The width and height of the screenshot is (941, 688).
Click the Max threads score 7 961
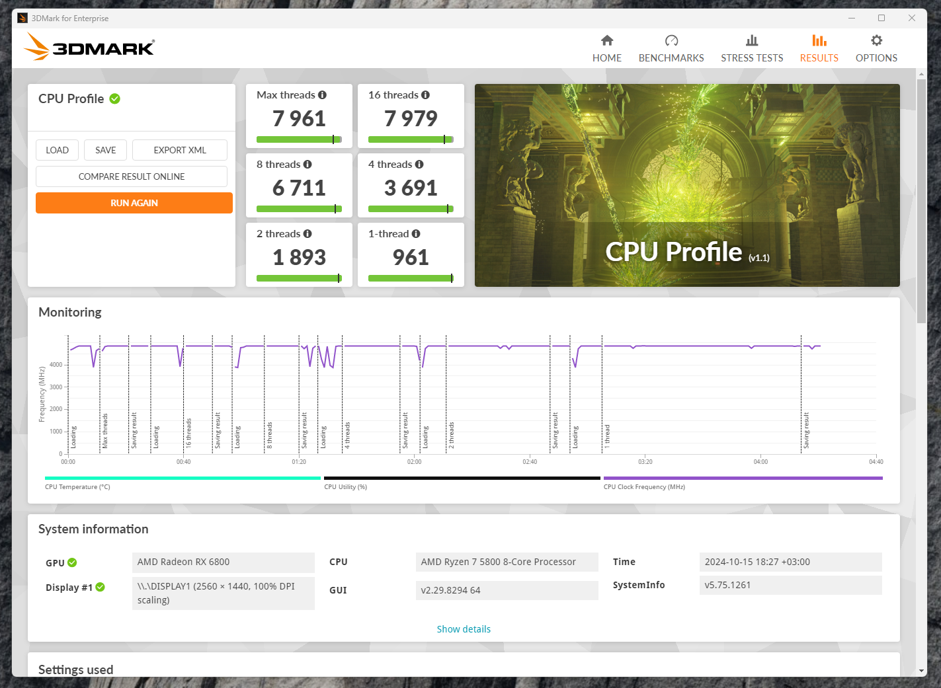pos(299,118)
